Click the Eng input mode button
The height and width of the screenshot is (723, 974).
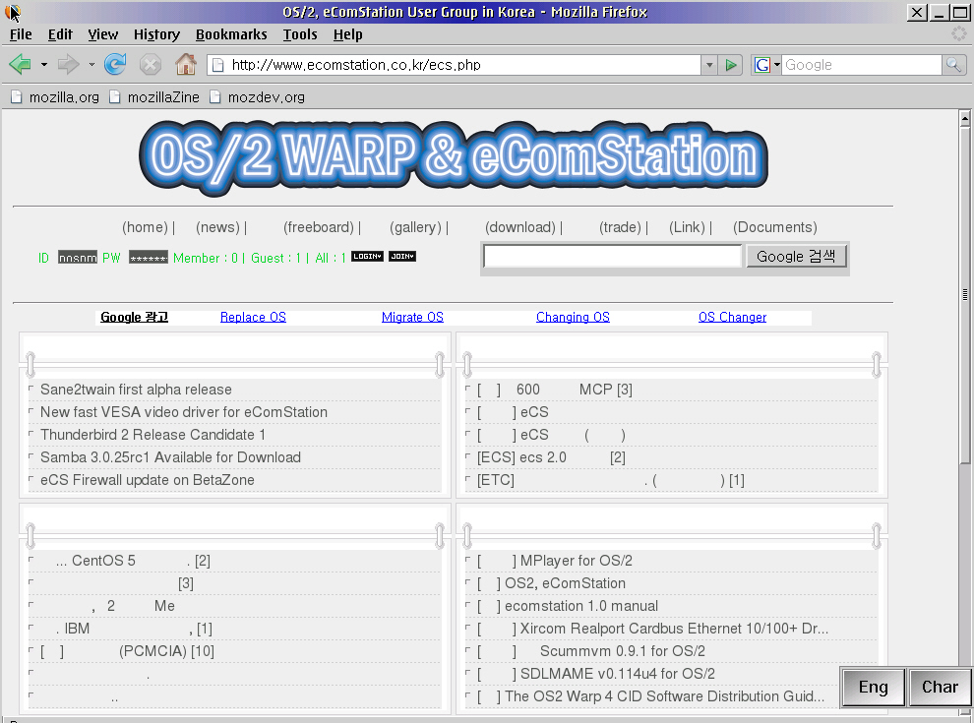(x=873, y=687)
